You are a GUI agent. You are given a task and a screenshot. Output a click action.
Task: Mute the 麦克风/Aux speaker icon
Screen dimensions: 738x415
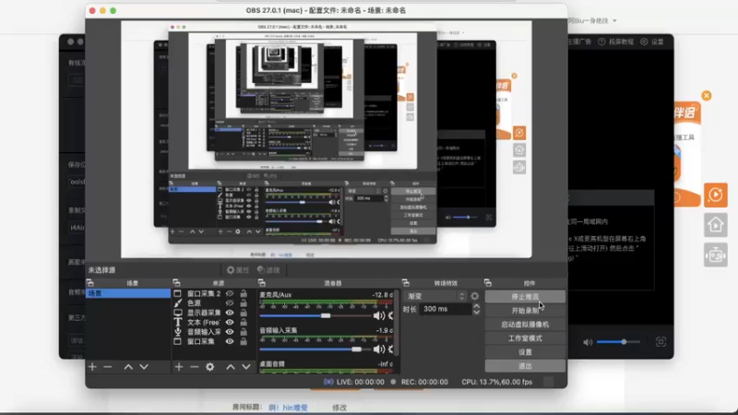[x=378, y=315]
